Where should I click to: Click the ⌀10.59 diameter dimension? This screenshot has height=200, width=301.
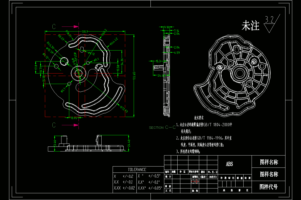[x=50, y=51]
